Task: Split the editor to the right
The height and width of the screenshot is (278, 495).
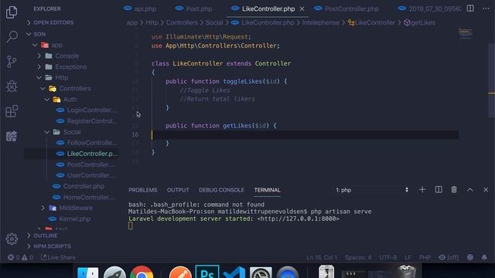Action: [470, 8]
